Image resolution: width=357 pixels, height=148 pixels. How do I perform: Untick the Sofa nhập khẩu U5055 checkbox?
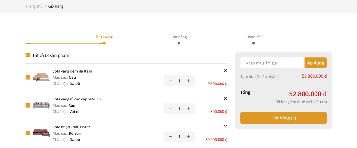click(28, 133)
